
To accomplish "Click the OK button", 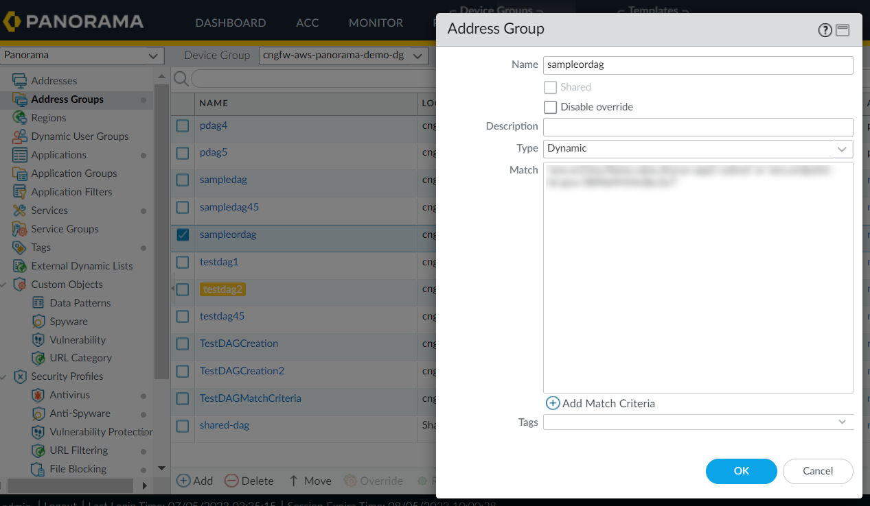I will [x=741, y=471].
